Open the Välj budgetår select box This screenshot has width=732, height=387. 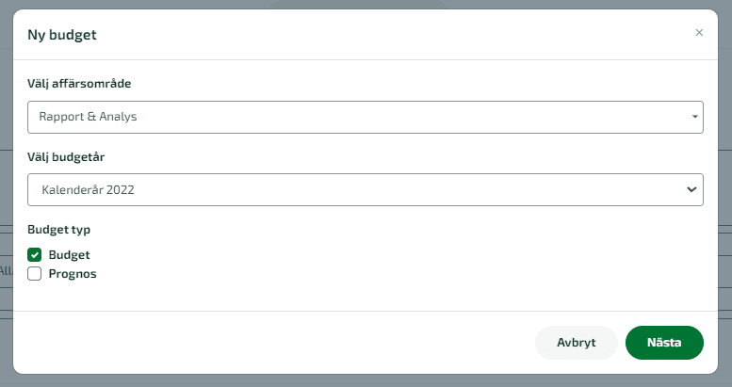[x=366, y=189]
